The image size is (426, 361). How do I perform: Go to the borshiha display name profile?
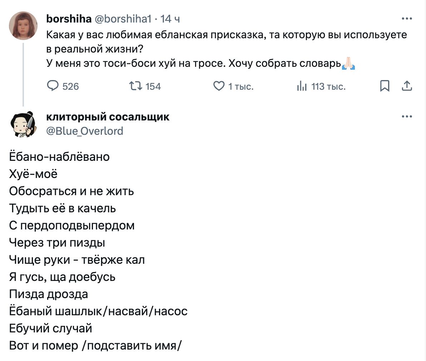69,19
